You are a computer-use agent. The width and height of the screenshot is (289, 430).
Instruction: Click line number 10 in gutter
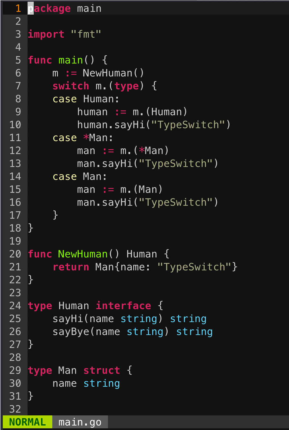[15, 125]
